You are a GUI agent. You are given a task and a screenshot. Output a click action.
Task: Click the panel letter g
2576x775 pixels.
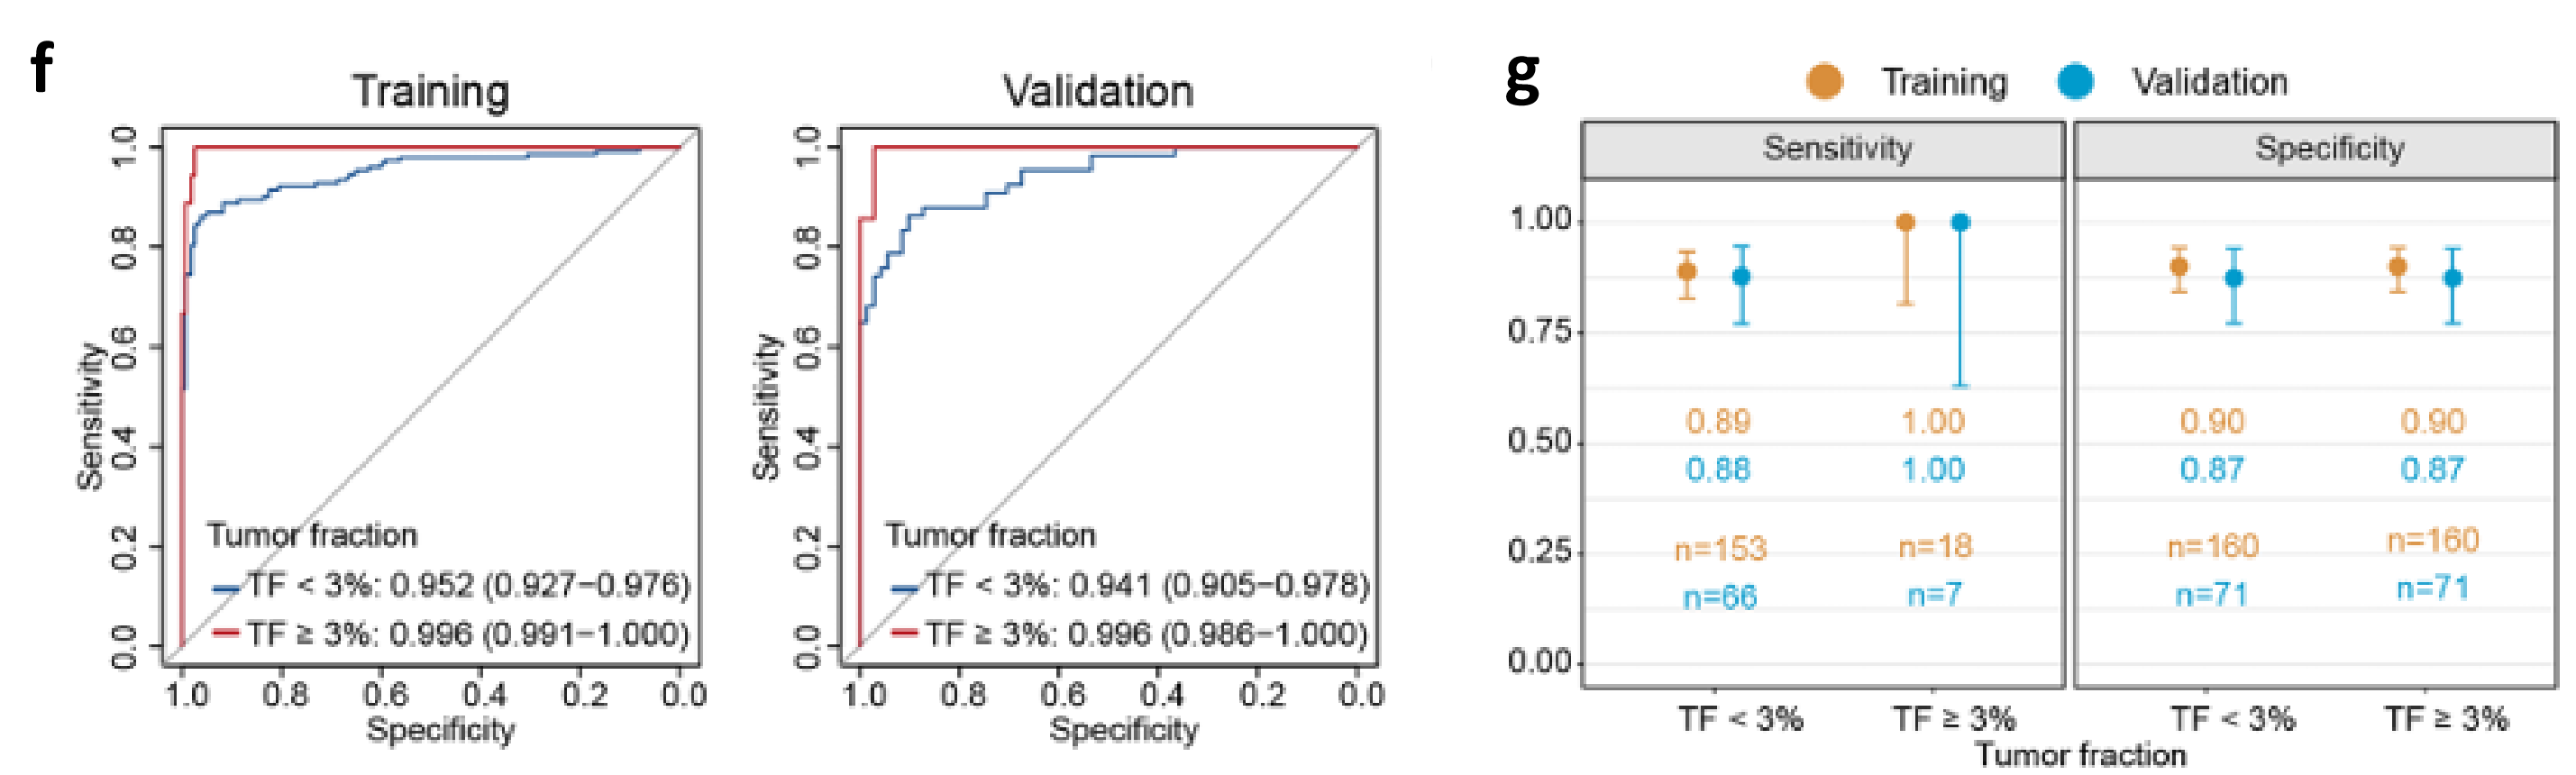tap(1523, 80)
